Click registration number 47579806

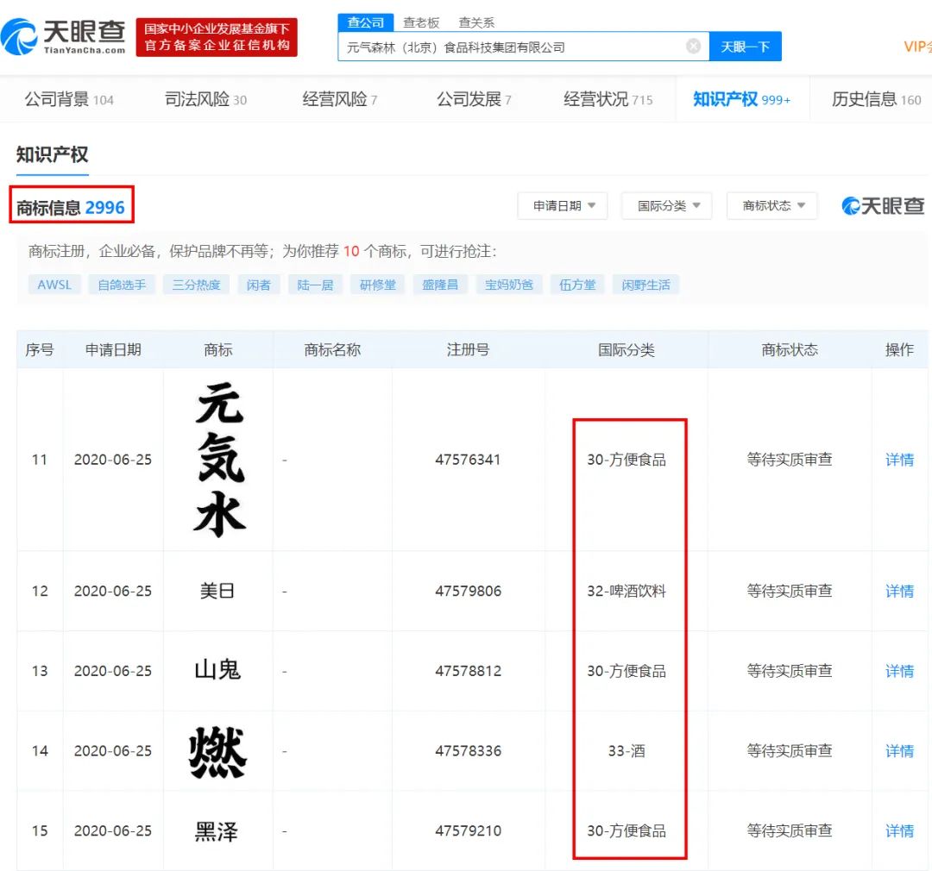click(468, 592)
